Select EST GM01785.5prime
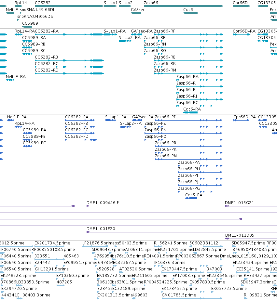277x300 pixels. coord(179,295)
